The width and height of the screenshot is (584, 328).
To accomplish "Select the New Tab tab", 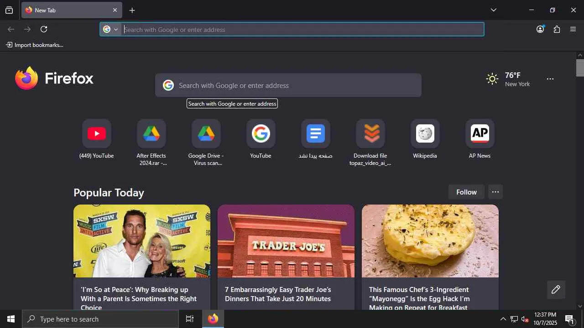I will pyautogui.click(x=72, y=10).
